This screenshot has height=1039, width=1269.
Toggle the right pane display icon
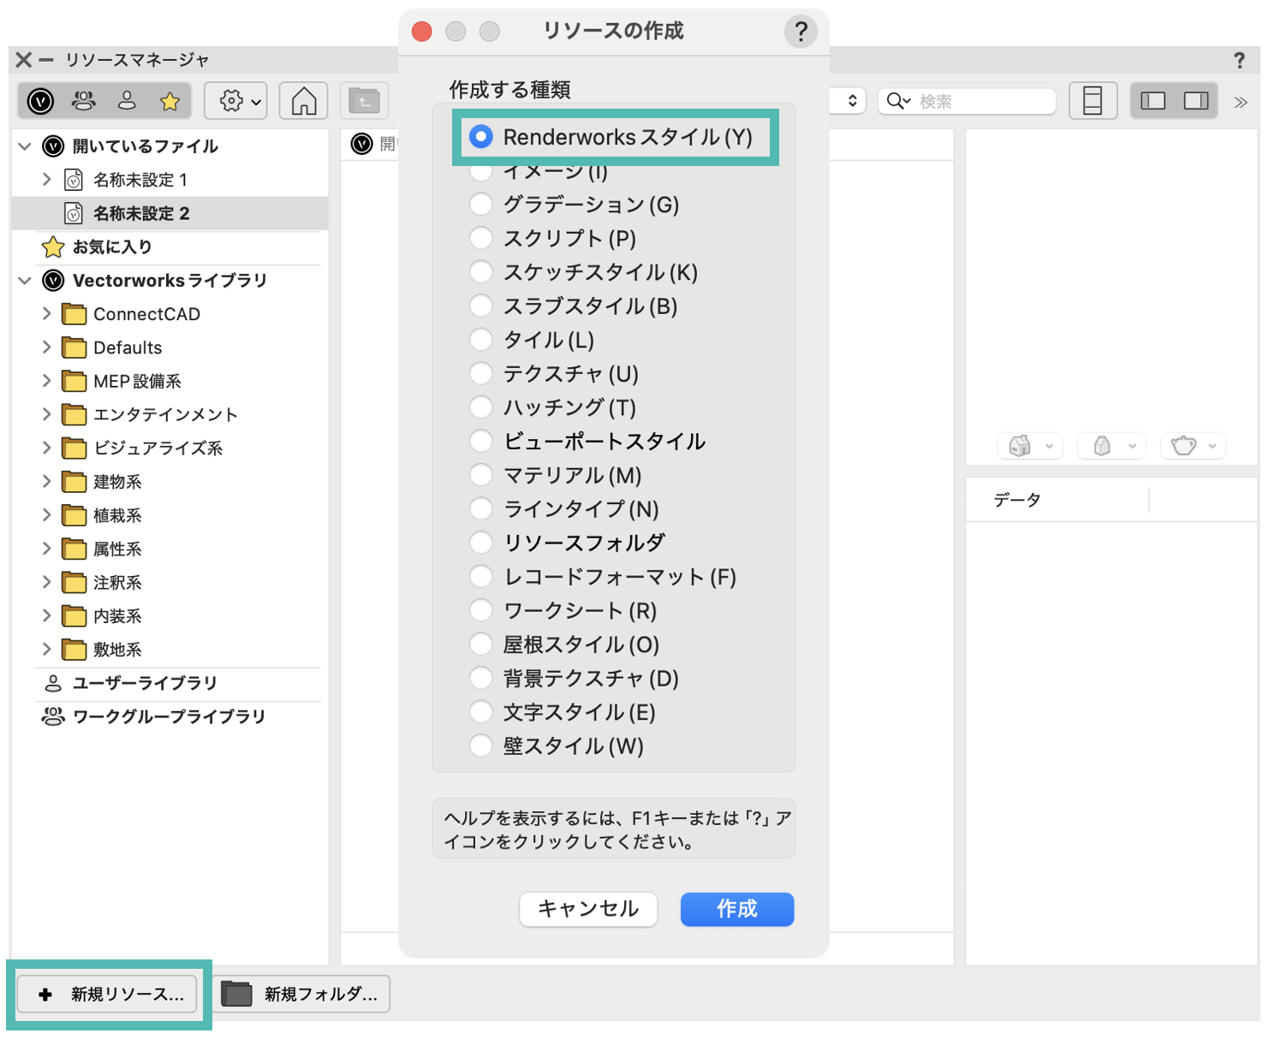click(x=1196, y=101)
